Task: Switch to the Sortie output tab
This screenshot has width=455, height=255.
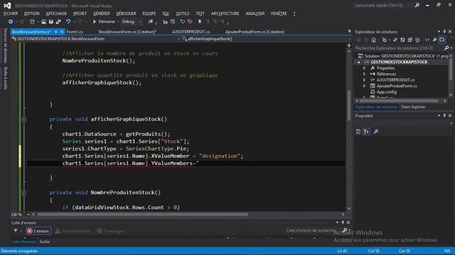Action: (45, 242)
